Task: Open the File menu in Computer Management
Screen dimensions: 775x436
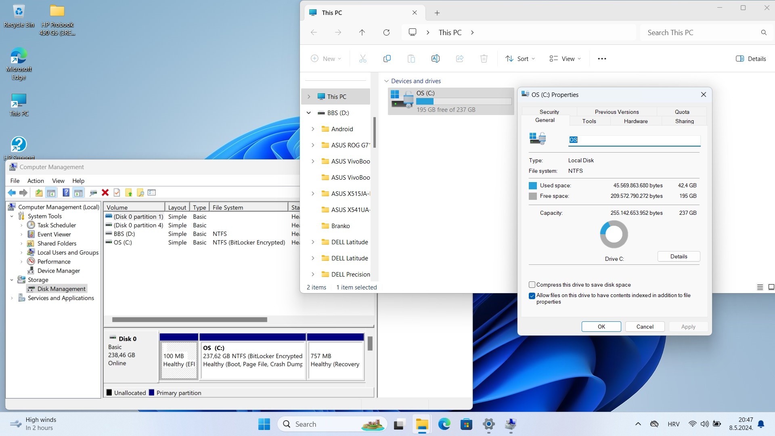Action: [x=15, y=180]
